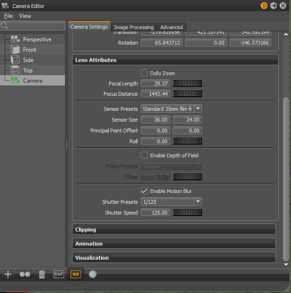Click the vertical scrollbar thumb
This screenshot has width=291, height=293.
click(x=286, y=179)
